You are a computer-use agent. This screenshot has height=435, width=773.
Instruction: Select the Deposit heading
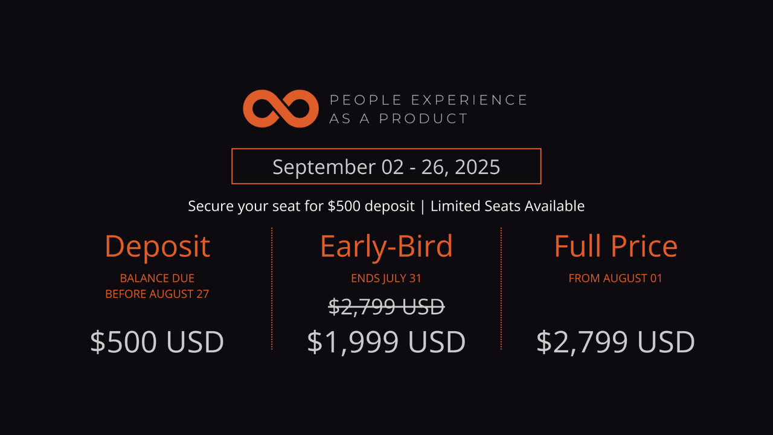(x=157, y=246)
